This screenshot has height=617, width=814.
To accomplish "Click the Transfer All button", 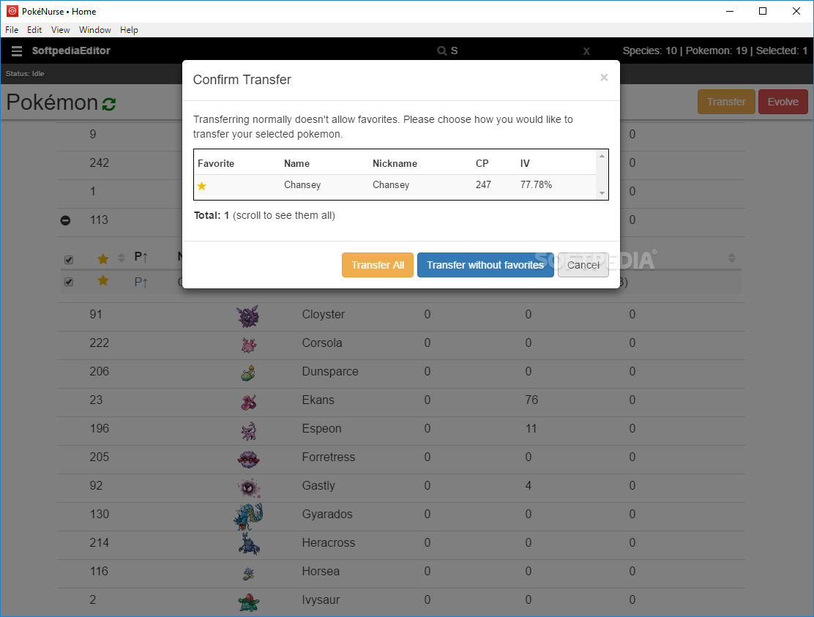I will pyautogui.click(x=378, y=265).
